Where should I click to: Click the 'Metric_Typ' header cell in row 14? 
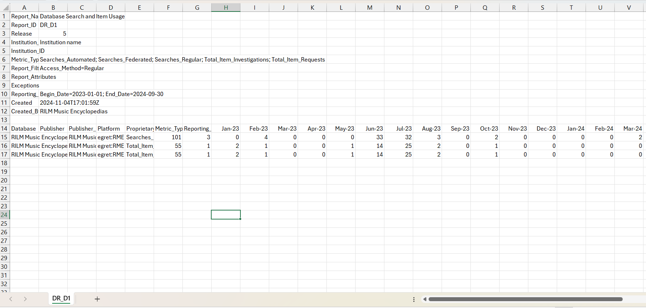click(x=168, y=128)
